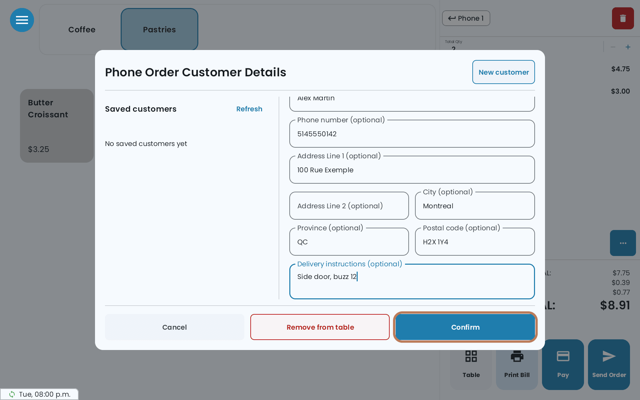
Task: Decrease quantity with minus icon
Action: click(x=613, y=47)
